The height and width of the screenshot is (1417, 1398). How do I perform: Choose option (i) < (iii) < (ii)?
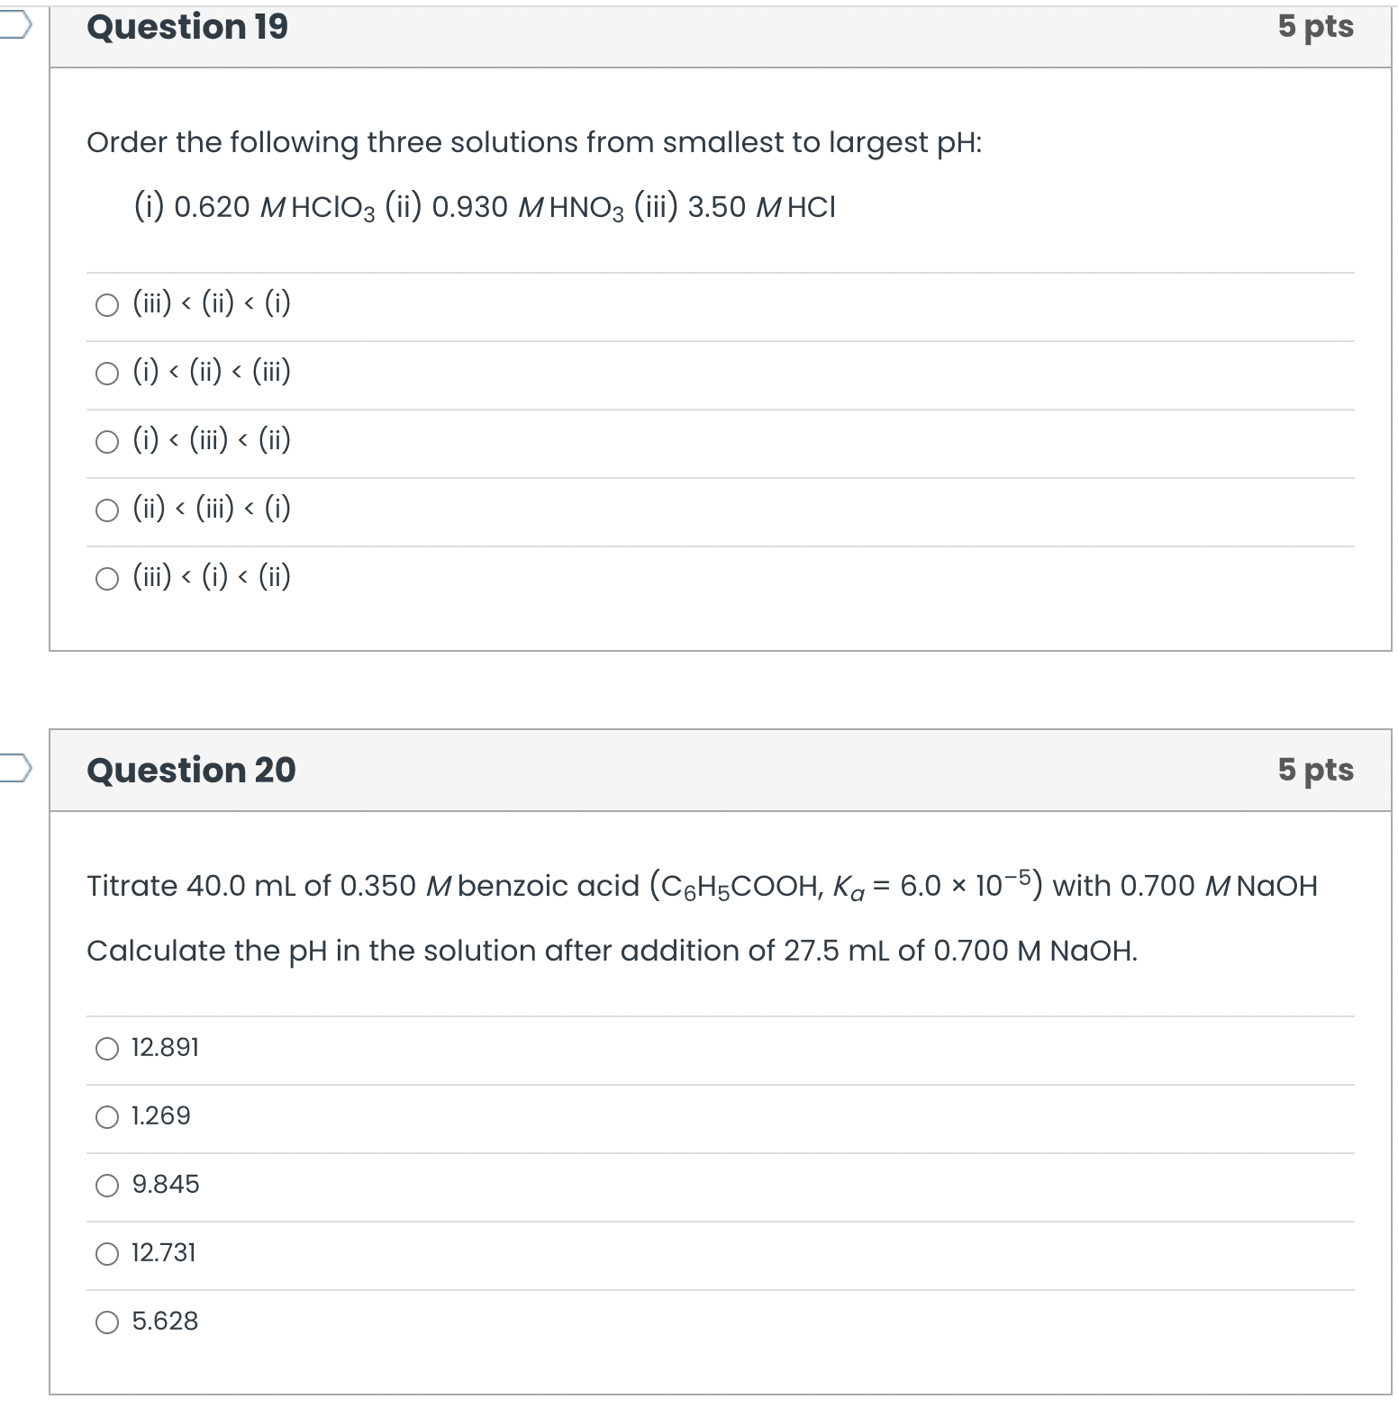[x=105, y=441]
